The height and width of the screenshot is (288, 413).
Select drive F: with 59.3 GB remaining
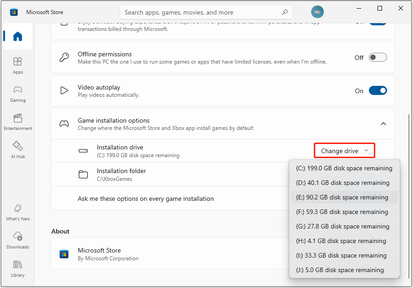[x=344, y=212]
